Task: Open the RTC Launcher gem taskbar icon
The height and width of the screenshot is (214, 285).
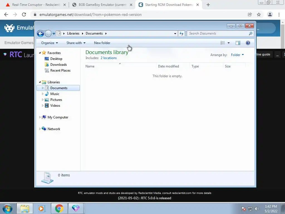Action: (76, 208)
